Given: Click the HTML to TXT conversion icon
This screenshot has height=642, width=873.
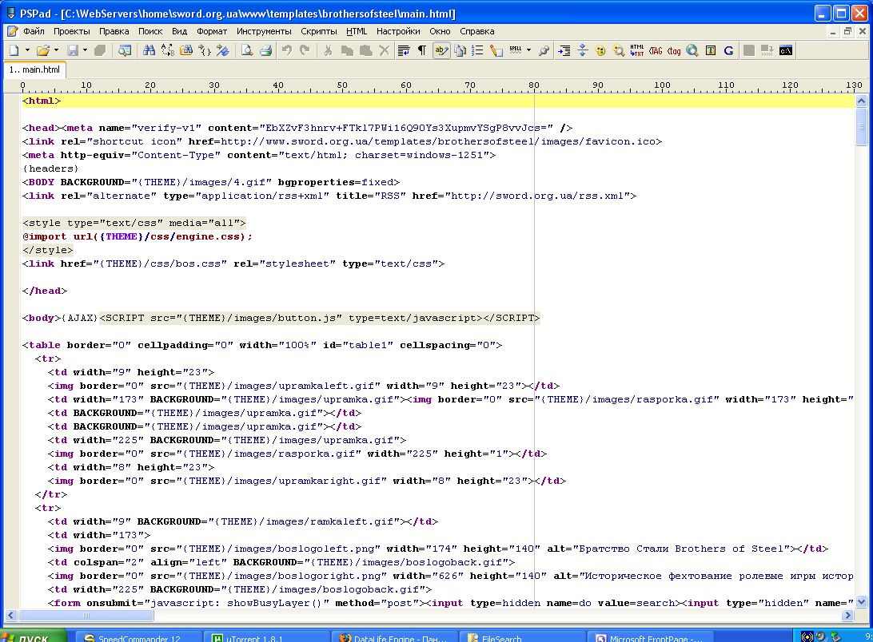Looking at the screenshot, I should coord(637,50).
